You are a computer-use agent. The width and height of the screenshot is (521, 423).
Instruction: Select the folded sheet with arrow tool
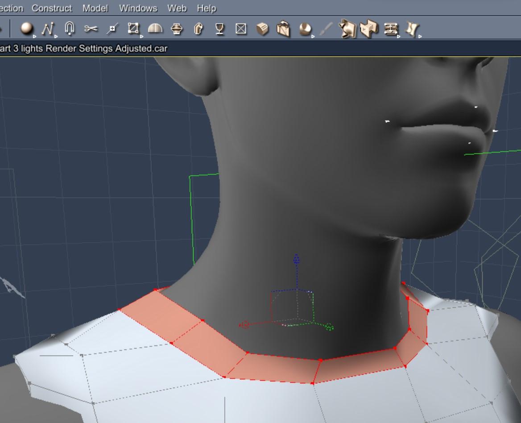pyautogui.click(x=347, y=29)
